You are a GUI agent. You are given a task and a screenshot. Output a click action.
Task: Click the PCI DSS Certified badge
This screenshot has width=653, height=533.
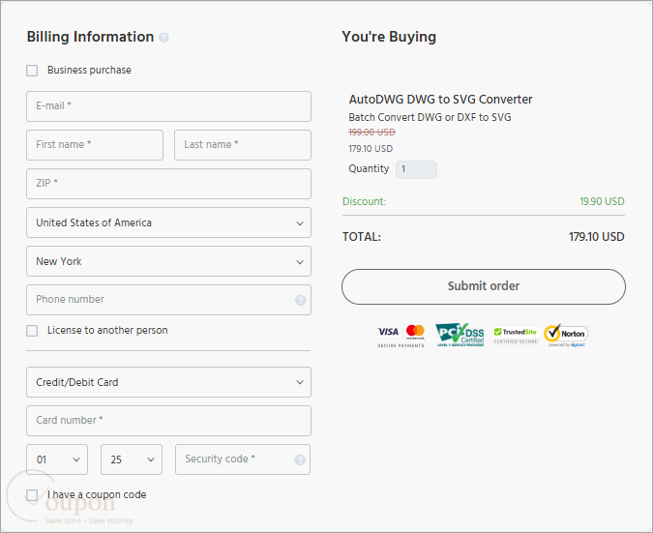pyautogui.click(x=460, y=335)
